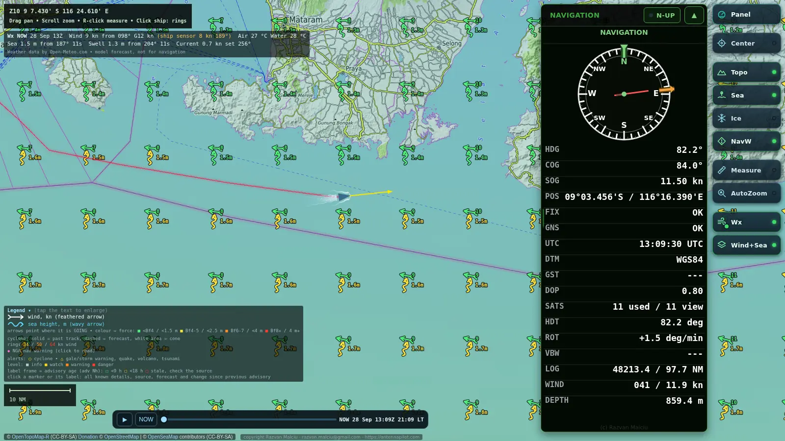Open the Panel selector button
The image size is (785, 441).
click(x=746, y=15)
